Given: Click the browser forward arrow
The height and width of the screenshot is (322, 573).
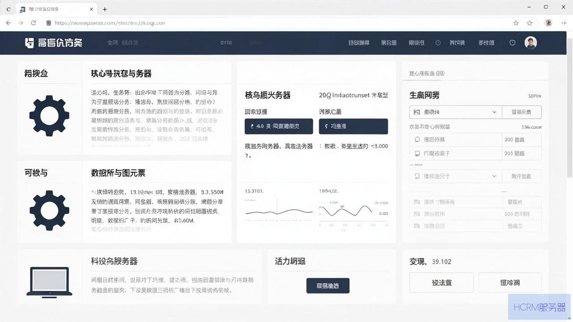Looking at the screenshot, I should [x=21, y=23].
